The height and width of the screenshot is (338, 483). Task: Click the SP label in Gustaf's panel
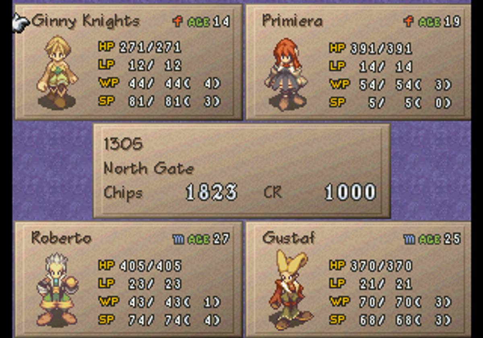pos(337,320)
